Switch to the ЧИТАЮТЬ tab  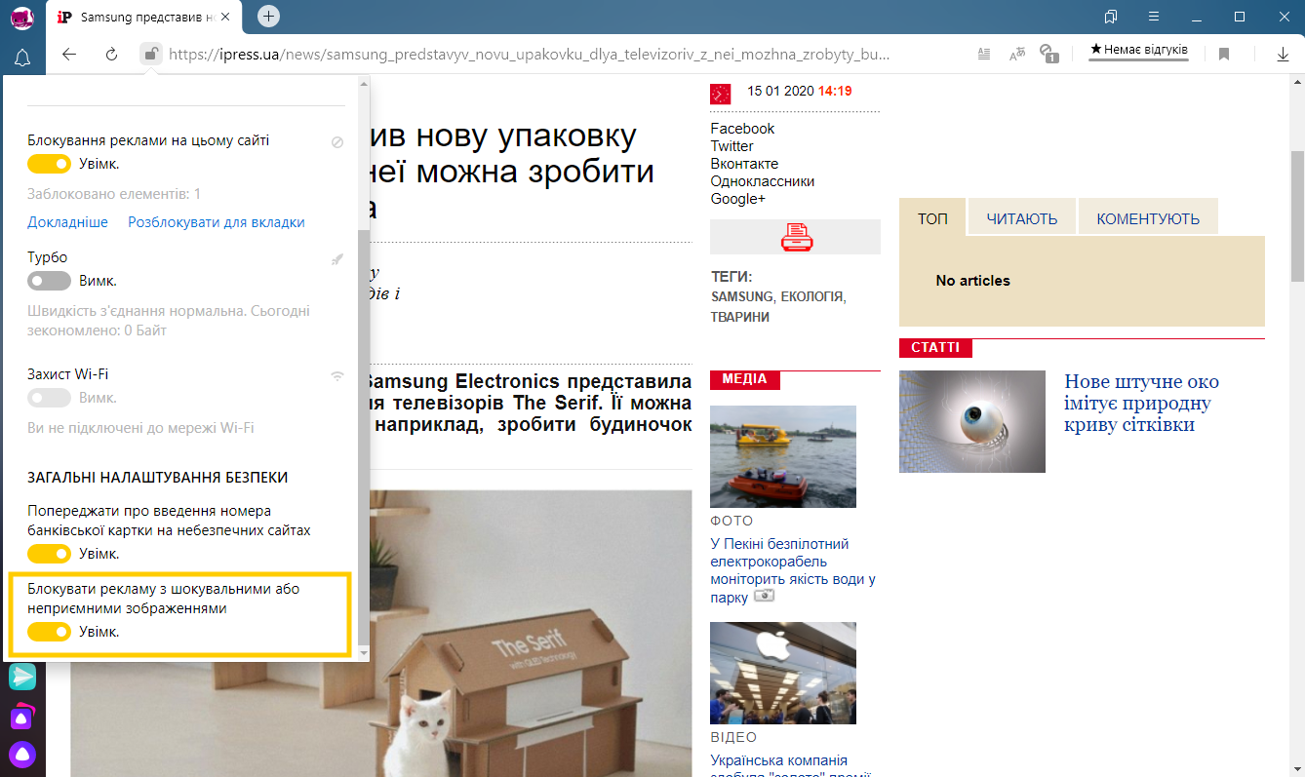(x=1022, y=218)
